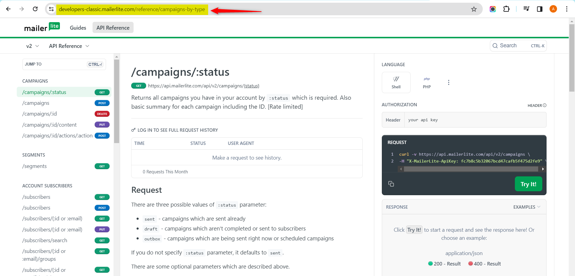575x276 pixels.
Task: Select the PHP language icon
Action: click(427, 82)
